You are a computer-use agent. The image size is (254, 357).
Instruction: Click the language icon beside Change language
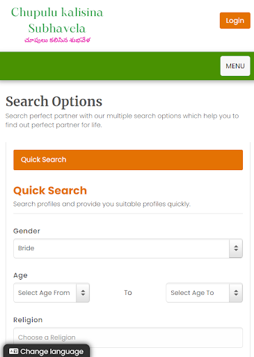coord(13,351)
